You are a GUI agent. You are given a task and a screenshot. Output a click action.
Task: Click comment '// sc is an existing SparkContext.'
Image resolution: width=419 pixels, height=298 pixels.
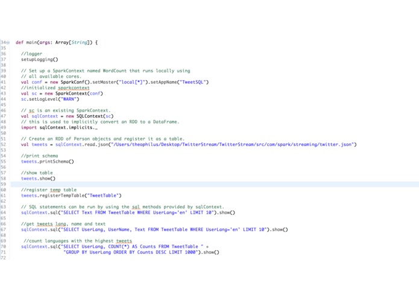tap(66, 110)
